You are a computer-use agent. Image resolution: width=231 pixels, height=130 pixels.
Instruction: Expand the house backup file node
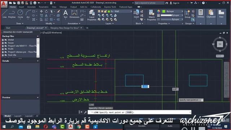(3, 43)
